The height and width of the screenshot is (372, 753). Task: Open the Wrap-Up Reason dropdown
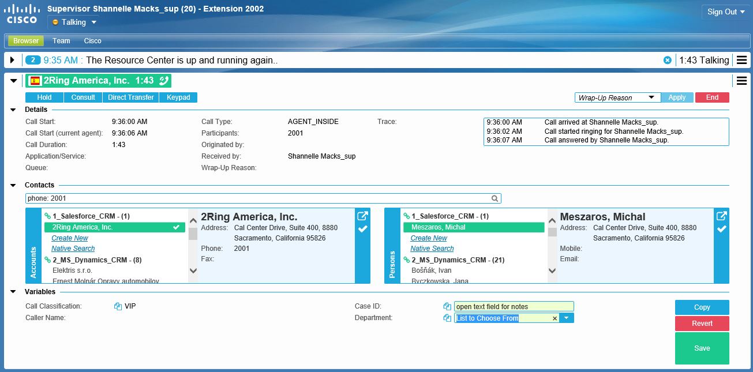[x=617, y=97]
